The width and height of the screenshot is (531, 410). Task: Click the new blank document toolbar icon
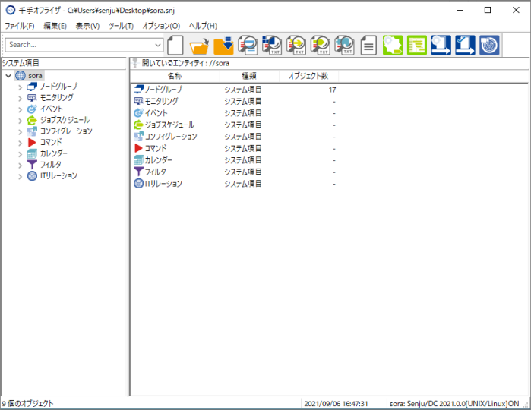[x=175, y=45]
